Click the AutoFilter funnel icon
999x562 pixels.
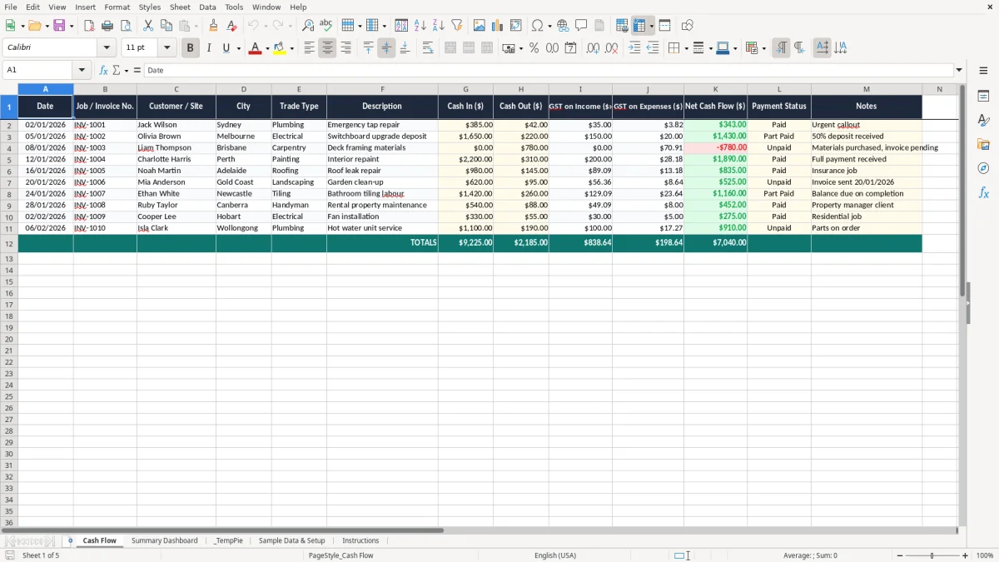(457, 26)
